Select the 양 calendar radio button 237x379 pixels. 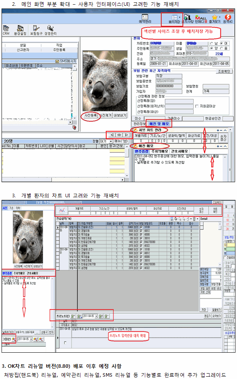[x=211, y=48]
